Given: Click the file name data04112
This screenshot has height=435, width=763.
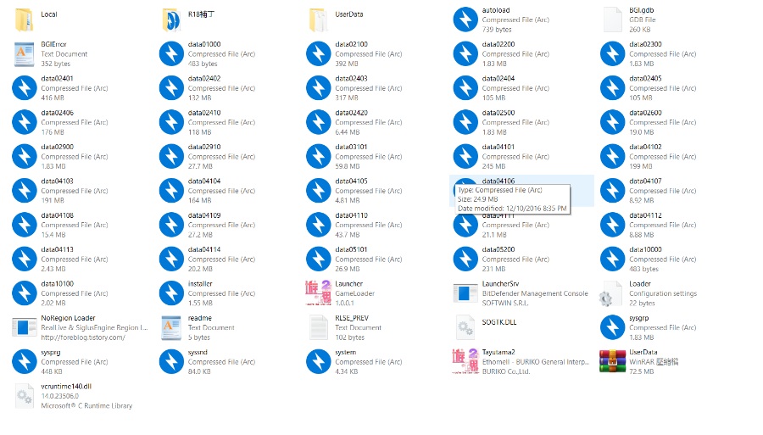Looking at the screenshot, I should click(x=646, y=215).
